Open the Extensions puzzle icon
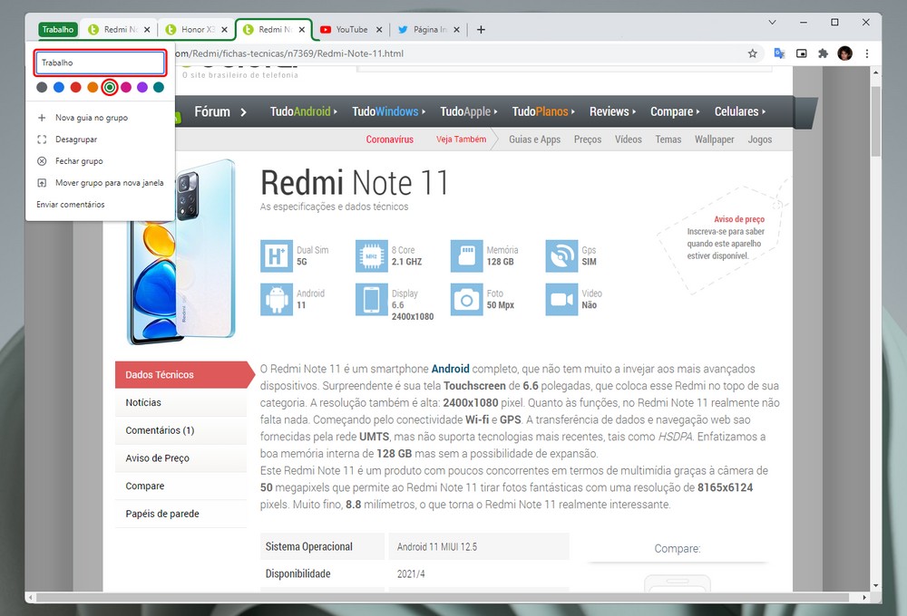 click(824, 53)
